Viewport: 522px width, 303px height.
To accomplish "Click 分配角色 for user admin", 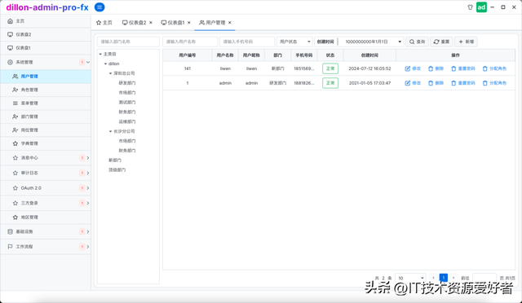I will click(494, 83).
